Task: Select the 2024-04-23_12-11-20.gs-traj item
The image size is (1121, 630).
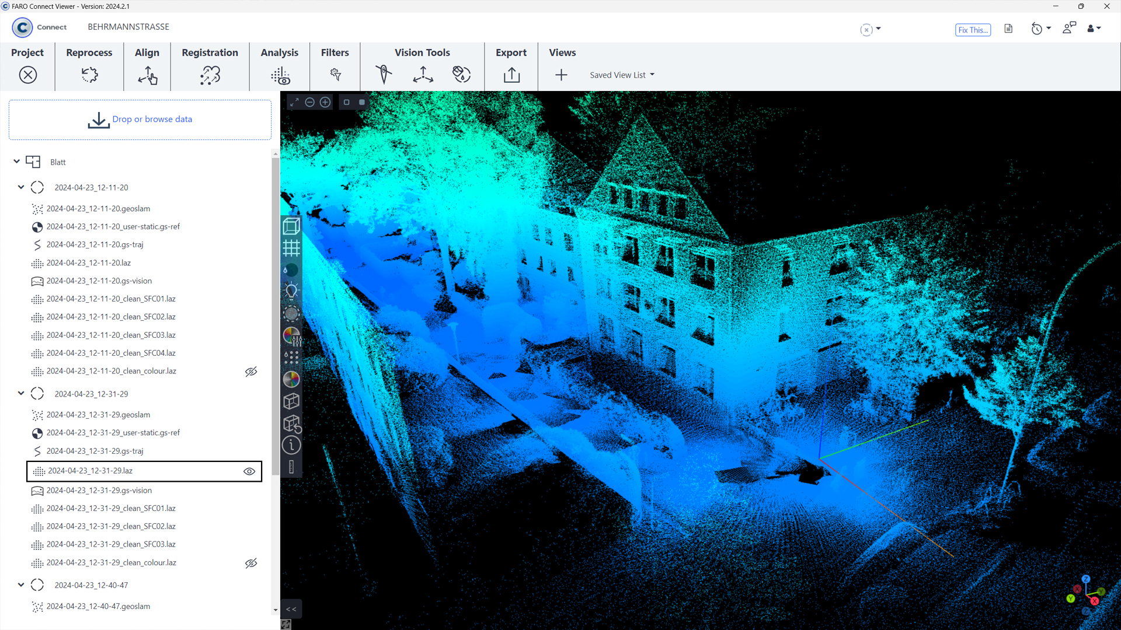Action: click(x=95, y=244)
